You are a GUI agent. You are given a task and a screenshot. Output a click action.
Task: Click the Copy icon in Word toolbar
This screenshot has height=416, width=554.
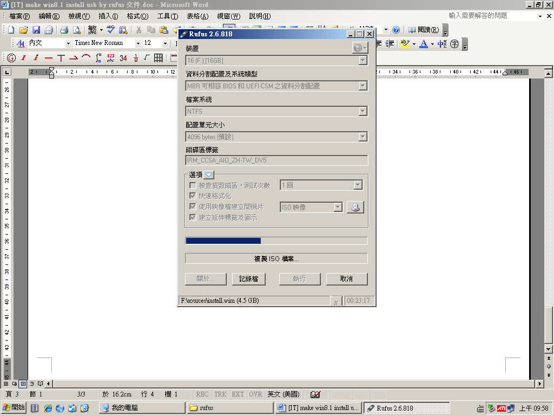pos(151,30)
